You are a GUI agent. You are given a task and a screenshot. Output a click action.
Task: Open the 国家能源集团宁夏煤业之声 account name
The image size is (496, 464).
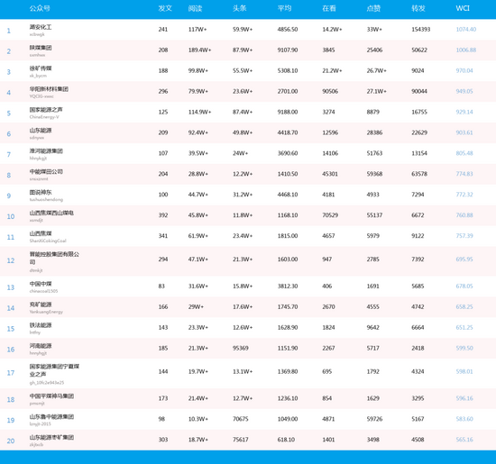point(54,370)
